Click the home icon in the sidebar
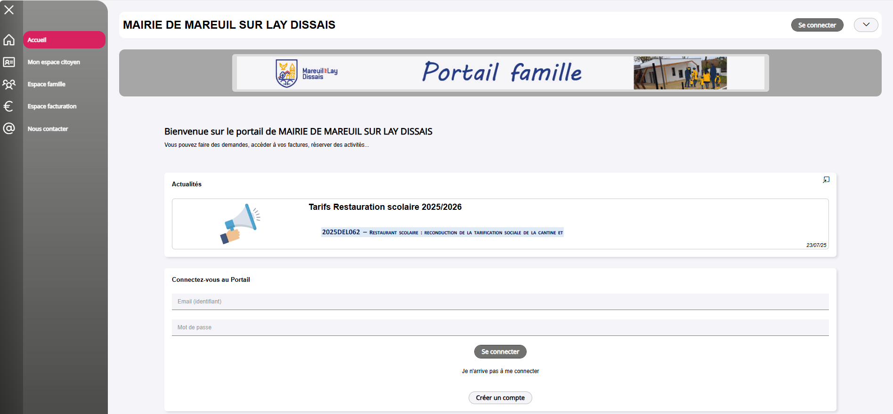This screenshot has width=893, height=414. click(x=9, y=40)
